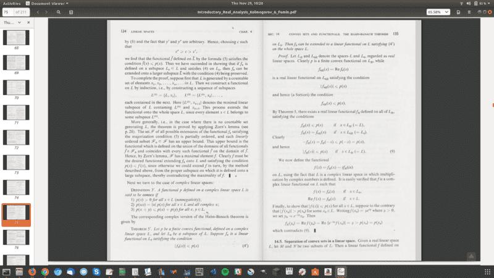Launch Chrome from the dock
Image resolution: width=494 pixels, height=278 pixels.
tap(45, 272)
